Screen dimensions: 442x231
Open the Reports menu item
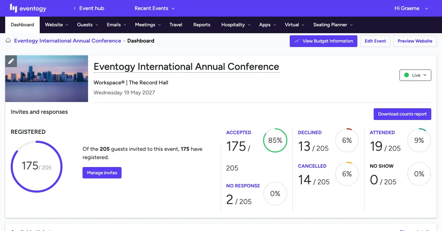pos(202,25)
